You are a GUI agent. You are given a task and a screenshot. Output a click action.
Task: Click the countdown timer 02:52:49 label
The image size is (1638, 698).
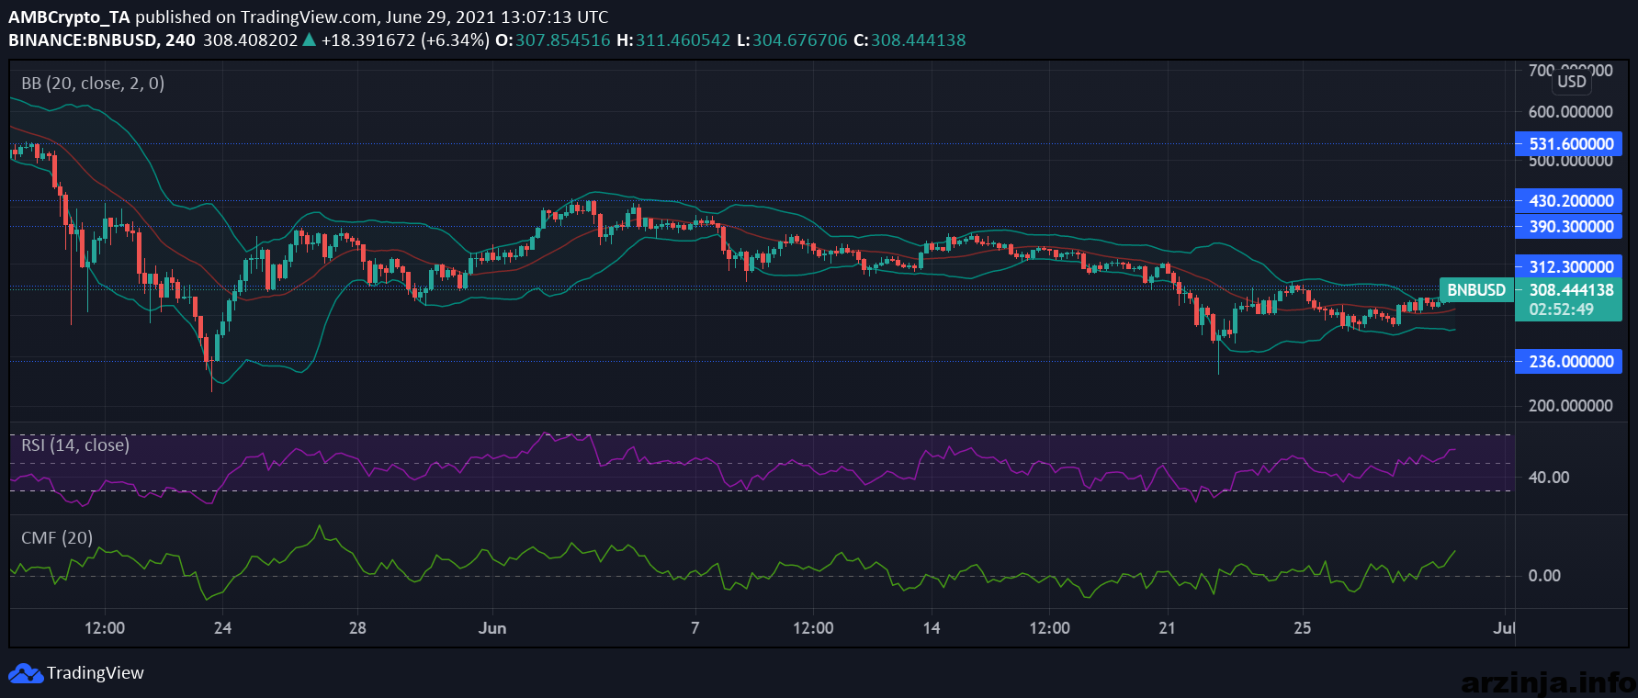(1561, 310)
